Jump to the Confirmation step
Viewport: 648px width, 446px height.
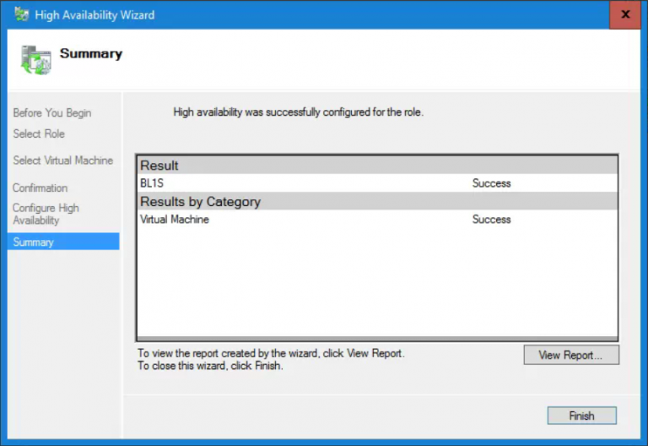[40, 188]
